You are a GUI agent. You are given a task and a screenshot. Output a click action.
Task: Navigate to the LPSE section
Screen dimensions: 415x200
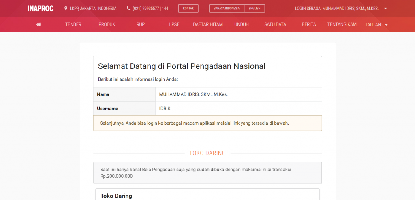pyautogui.click(x=174, y=25)
